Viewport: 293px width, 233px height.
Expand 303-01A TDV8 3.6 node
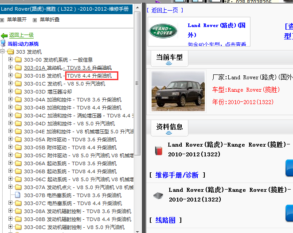11,67
